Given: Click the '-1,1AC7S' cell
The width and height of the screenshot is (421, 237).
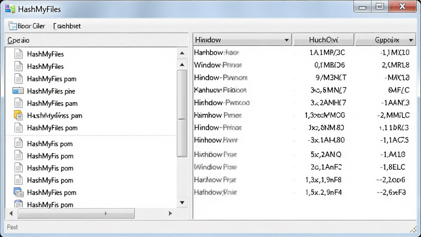Looking at the screenshot, I should 394,140.
